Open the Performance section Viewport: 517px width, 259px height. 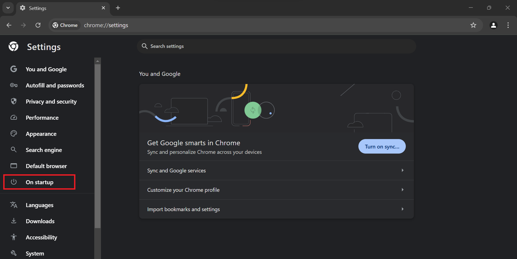click(x=42, y=118)
